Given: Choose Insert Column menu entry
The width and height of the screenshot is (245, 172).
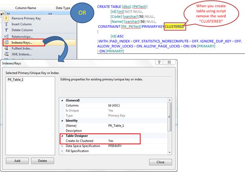Looking at the screenshot, I should [22, 24].
